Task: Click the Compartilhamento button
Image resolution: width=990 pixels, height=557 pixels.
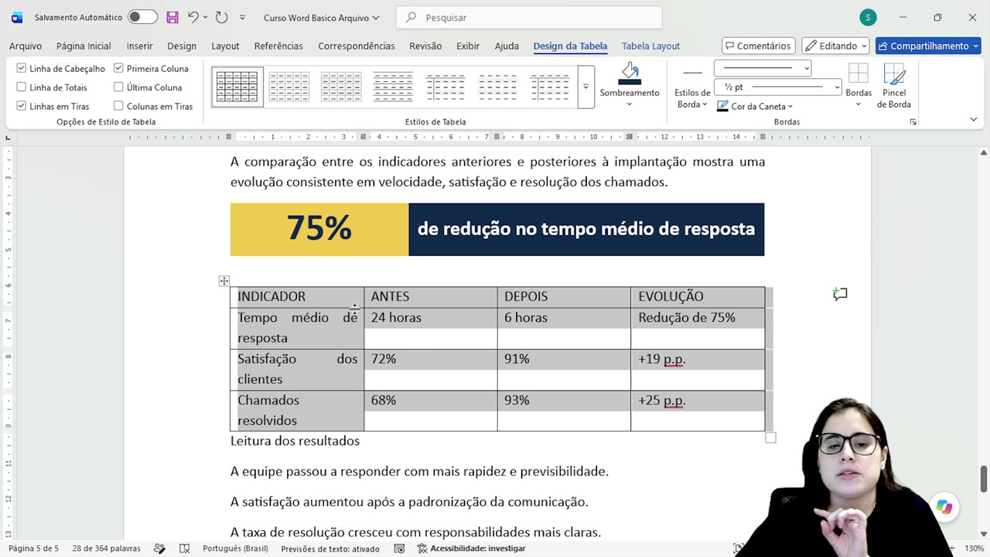Action: [x=927, y=46]
